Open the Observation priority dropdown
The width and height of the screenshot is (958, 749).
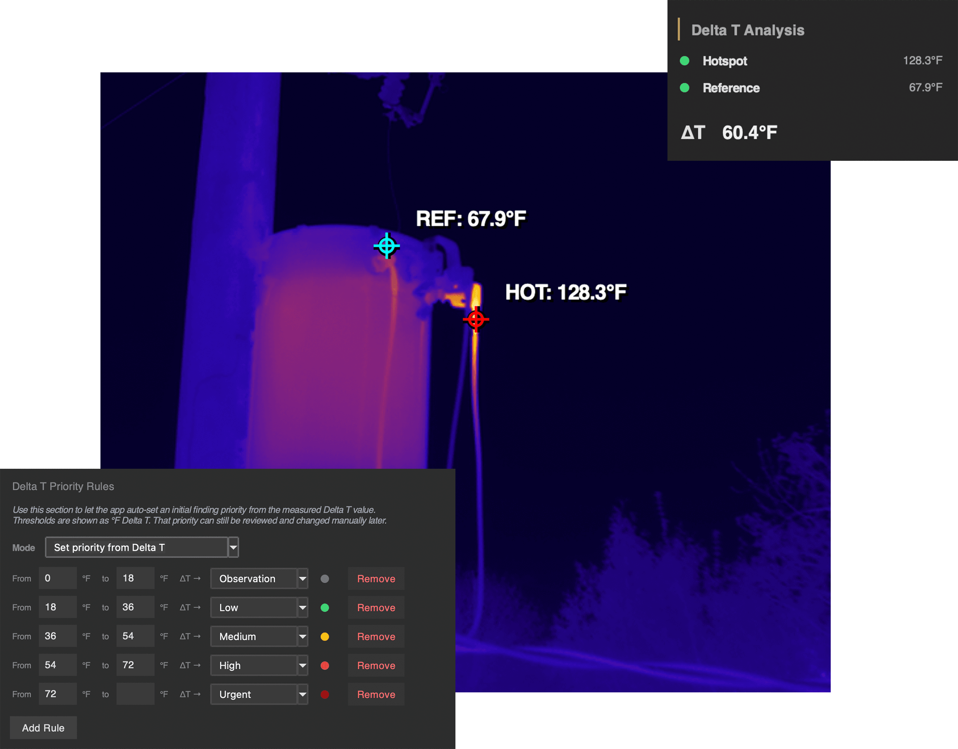point(259,578)
